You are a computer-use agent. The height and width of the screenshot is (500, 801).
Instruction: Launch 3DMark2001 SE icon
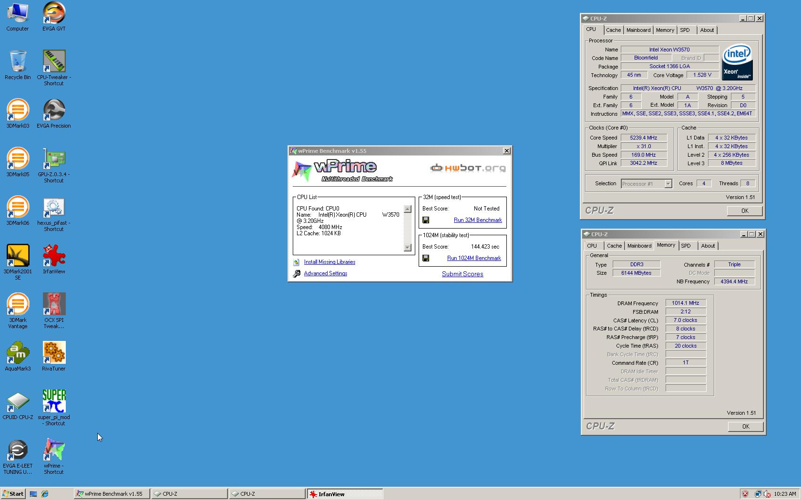click(18, 262)
